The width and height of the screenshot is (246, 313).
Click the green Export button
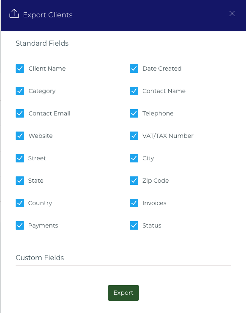[x=123, y=293]
